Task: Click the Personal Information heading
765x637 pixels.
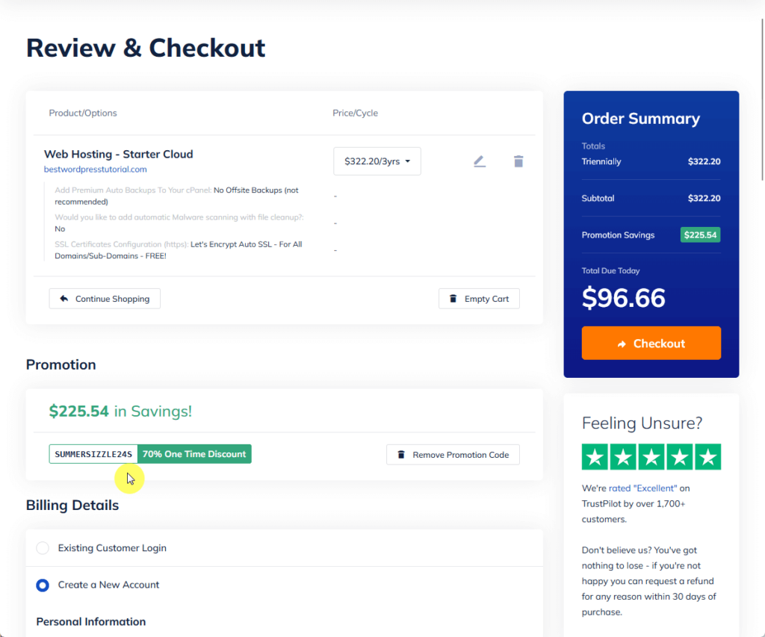Action: coord(90,622)
